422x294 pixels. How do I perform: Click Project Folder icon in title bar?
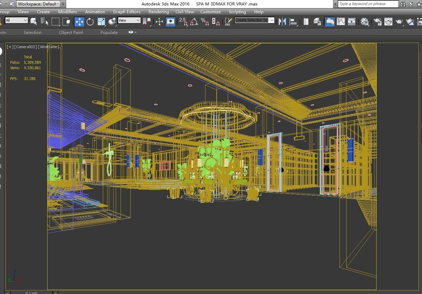tap(12, 4)
